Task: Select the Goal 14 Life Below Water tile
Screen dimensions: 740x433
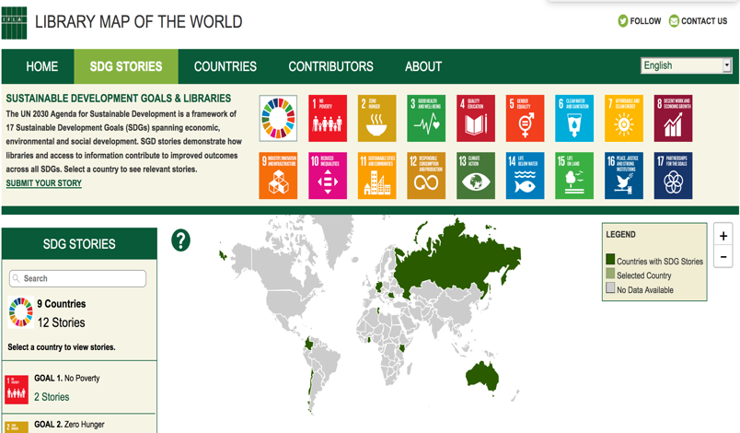Action: (x=525, y=175)
